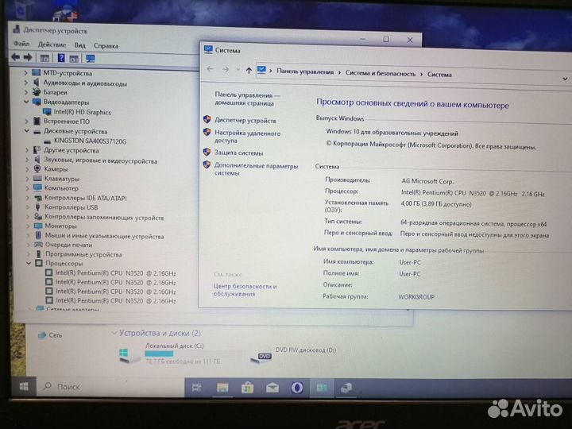The height and width of the screenshot is (429, 572).
Task: Click the C: drive free space bar
Action: pos(193,354)
